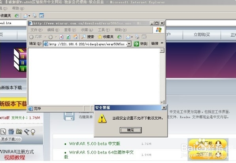Open Mail dropdown in main IE toolbar

[29, 16]
